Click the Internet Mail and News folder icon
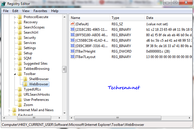Viewport: 194px width, 129px height. [14, 110]
